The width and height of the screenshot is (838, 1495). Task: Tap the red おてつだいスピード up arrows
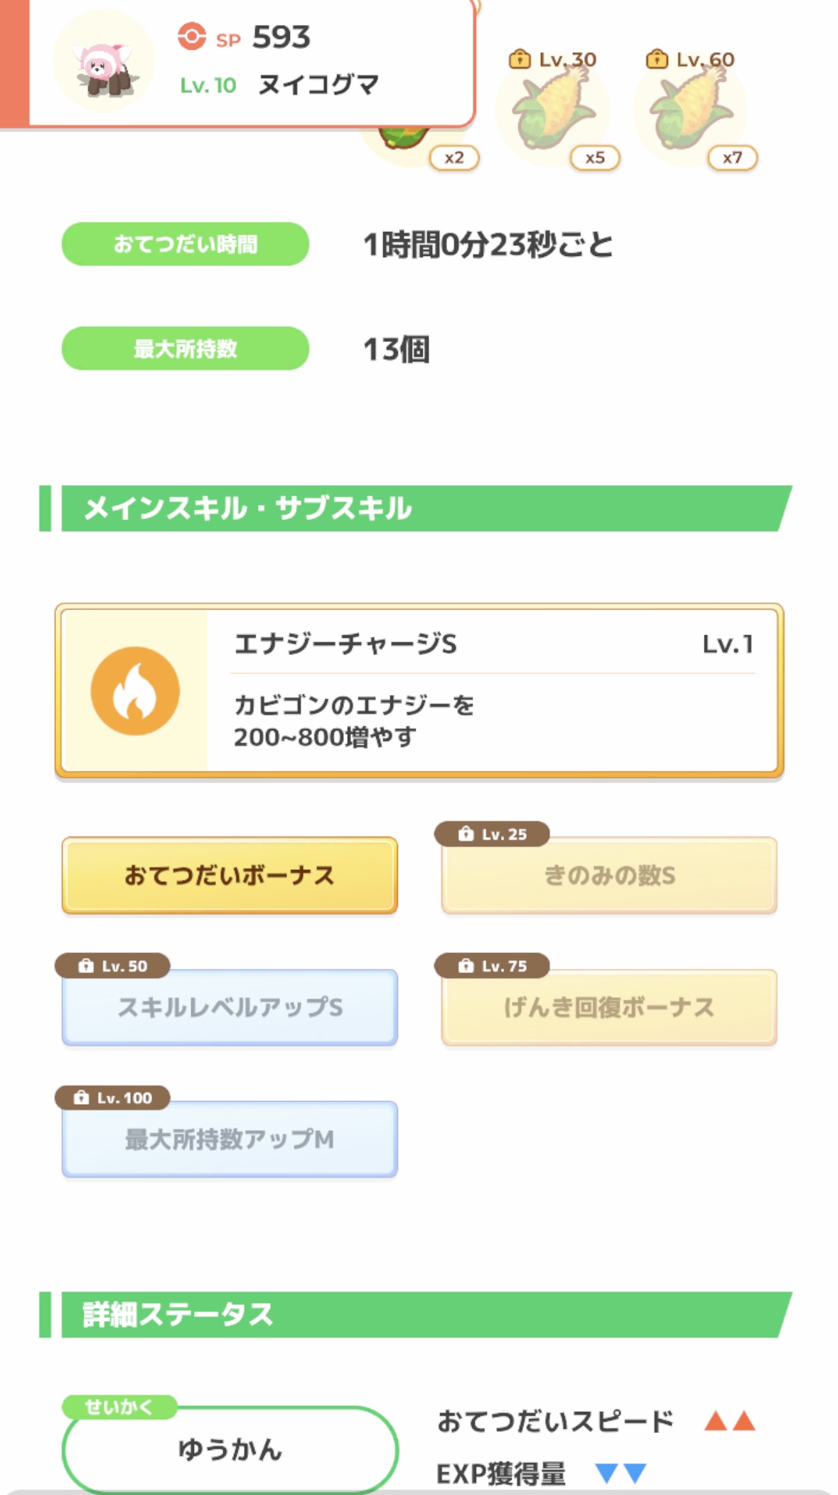(729, 1421)
